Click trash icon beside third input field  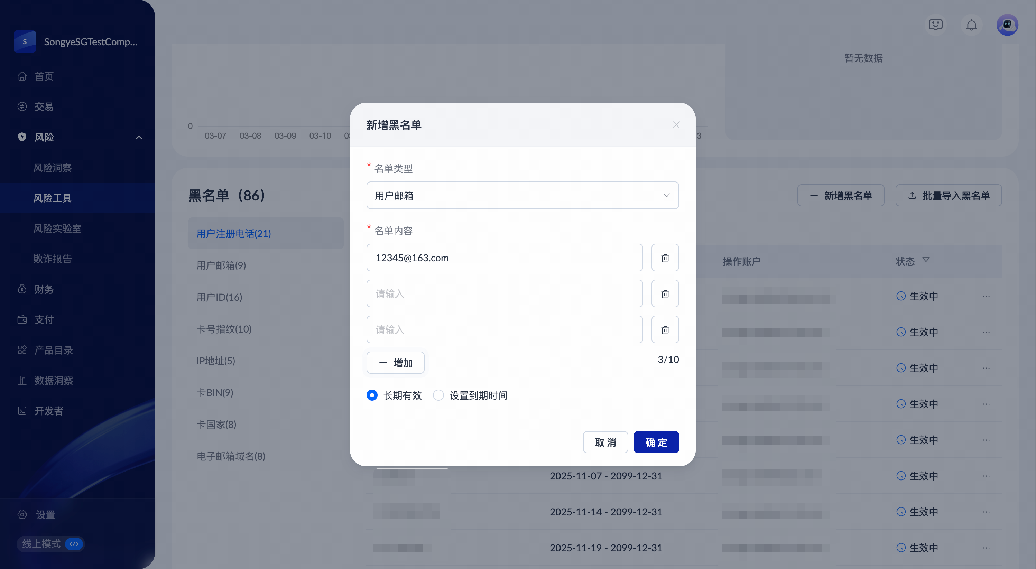(x=665, y=330)
